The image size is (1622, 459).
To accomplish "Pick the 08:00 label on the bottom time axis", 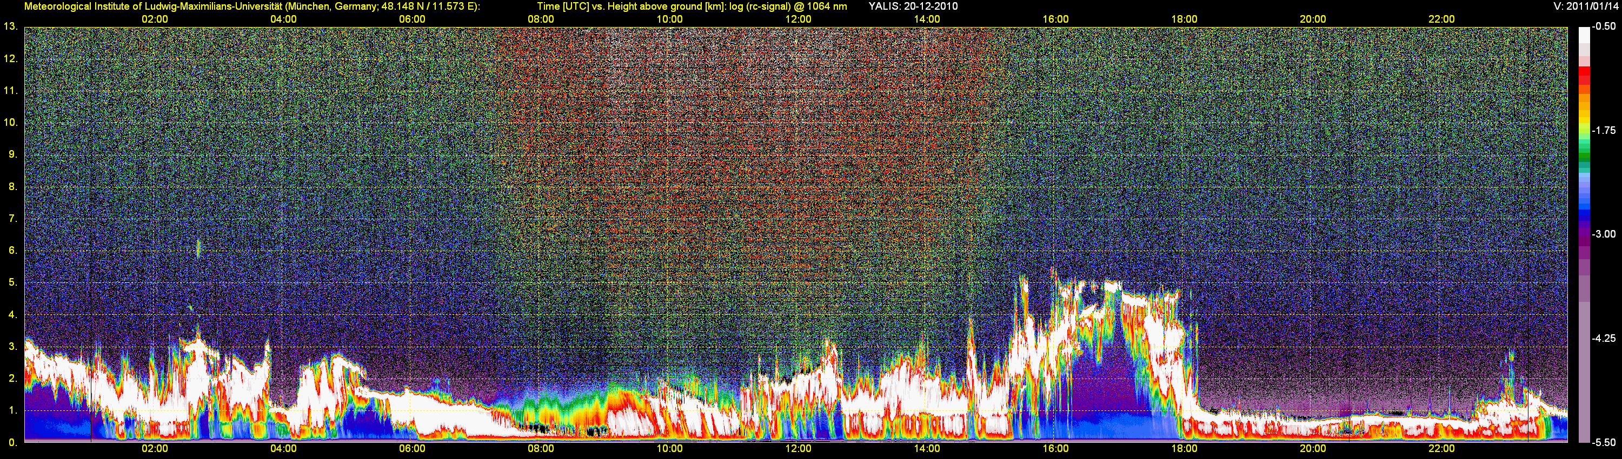I will (541, 449).
